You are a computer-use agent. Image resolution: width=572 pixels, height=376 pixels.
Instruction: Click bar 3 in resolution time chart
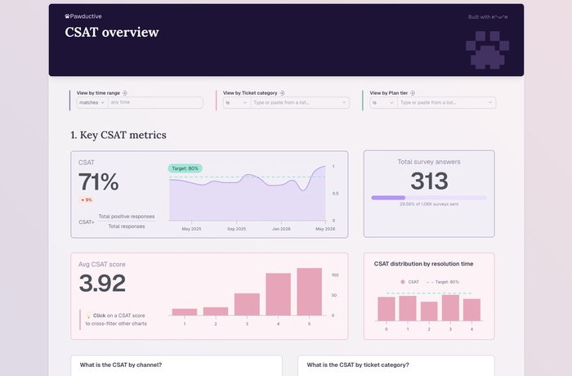pyautogui.click(x=450, y=307)
